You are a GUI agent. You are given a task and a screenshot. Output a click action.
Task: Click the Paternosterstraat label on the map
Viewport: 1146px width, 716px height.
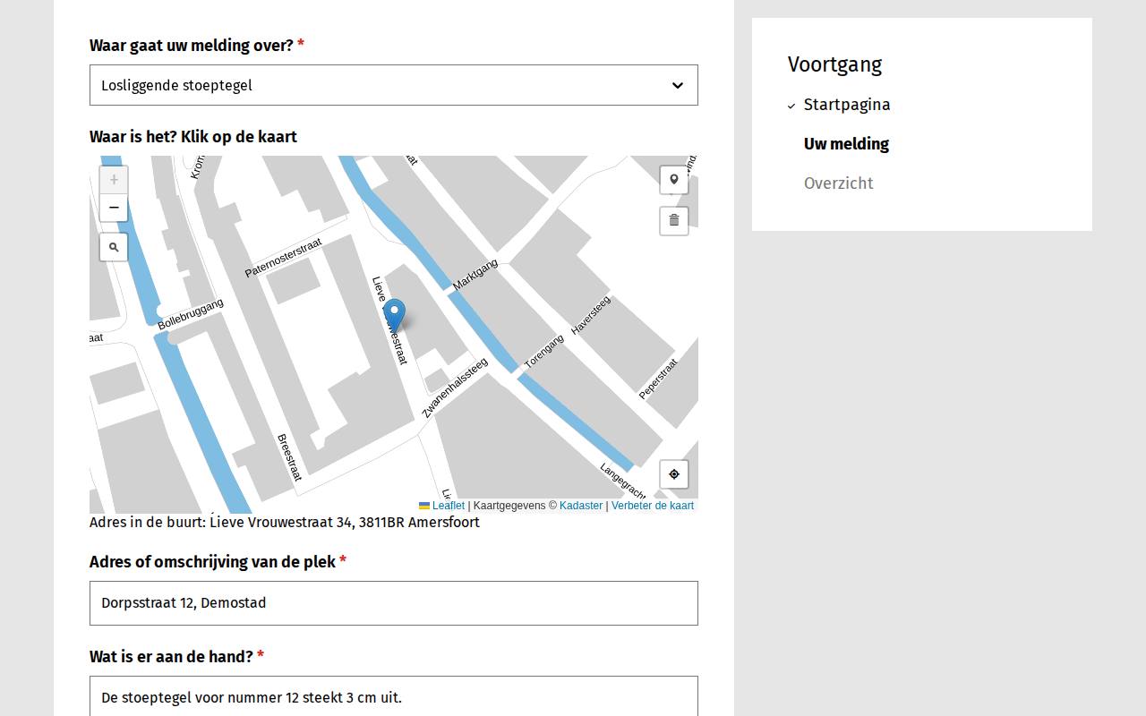click(x=283, y=258)
